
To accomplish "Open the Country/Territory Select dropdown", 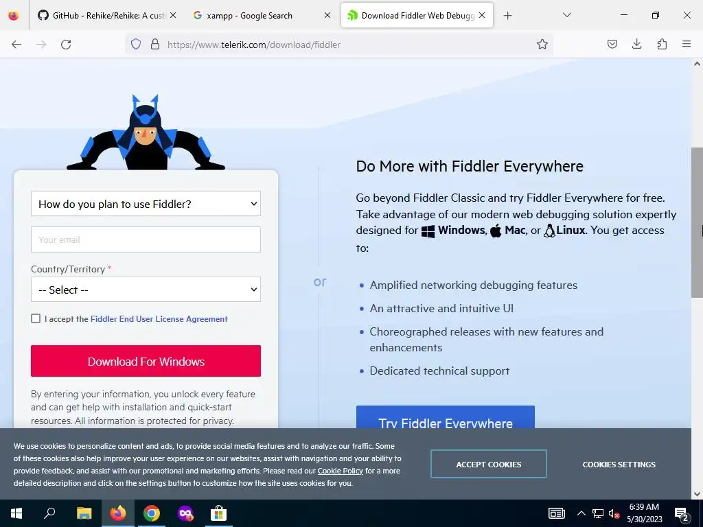I will tap(146, 290).
